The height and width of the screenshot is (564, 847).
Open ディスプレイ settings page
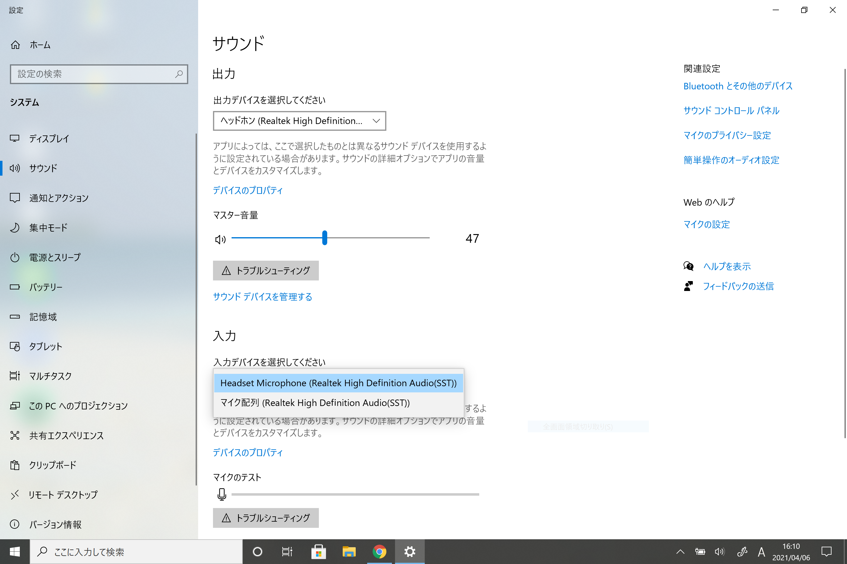click(49, 139)
